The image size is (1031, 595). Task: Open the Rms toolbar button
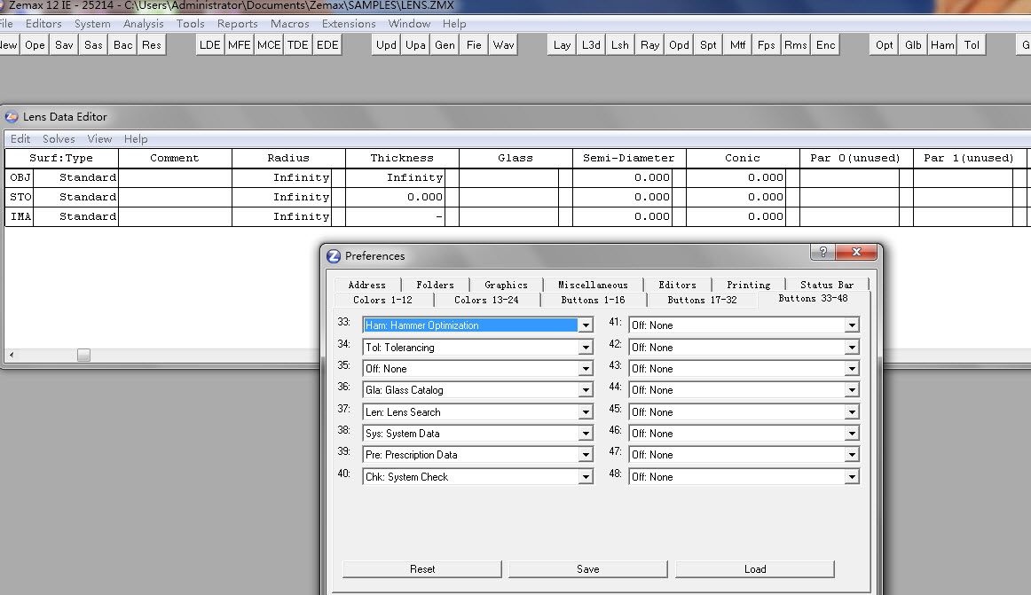pos(796,44)
